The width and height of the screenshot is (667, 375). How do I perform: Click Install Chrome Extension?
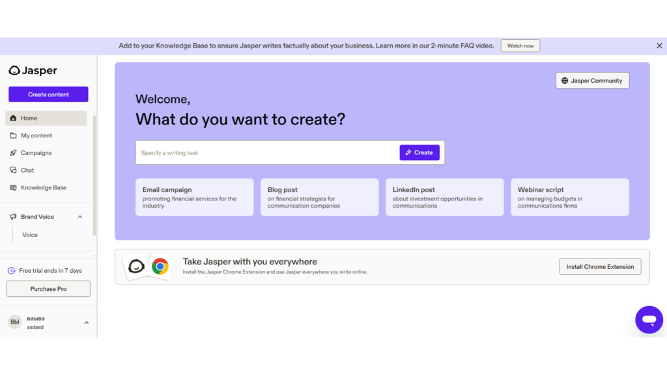coord(600,266)
